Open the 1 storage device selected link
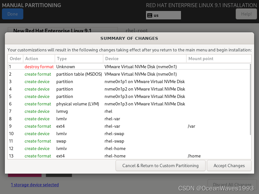The height and width of the screenshot is (194, 259). click(x=35, y=185)
